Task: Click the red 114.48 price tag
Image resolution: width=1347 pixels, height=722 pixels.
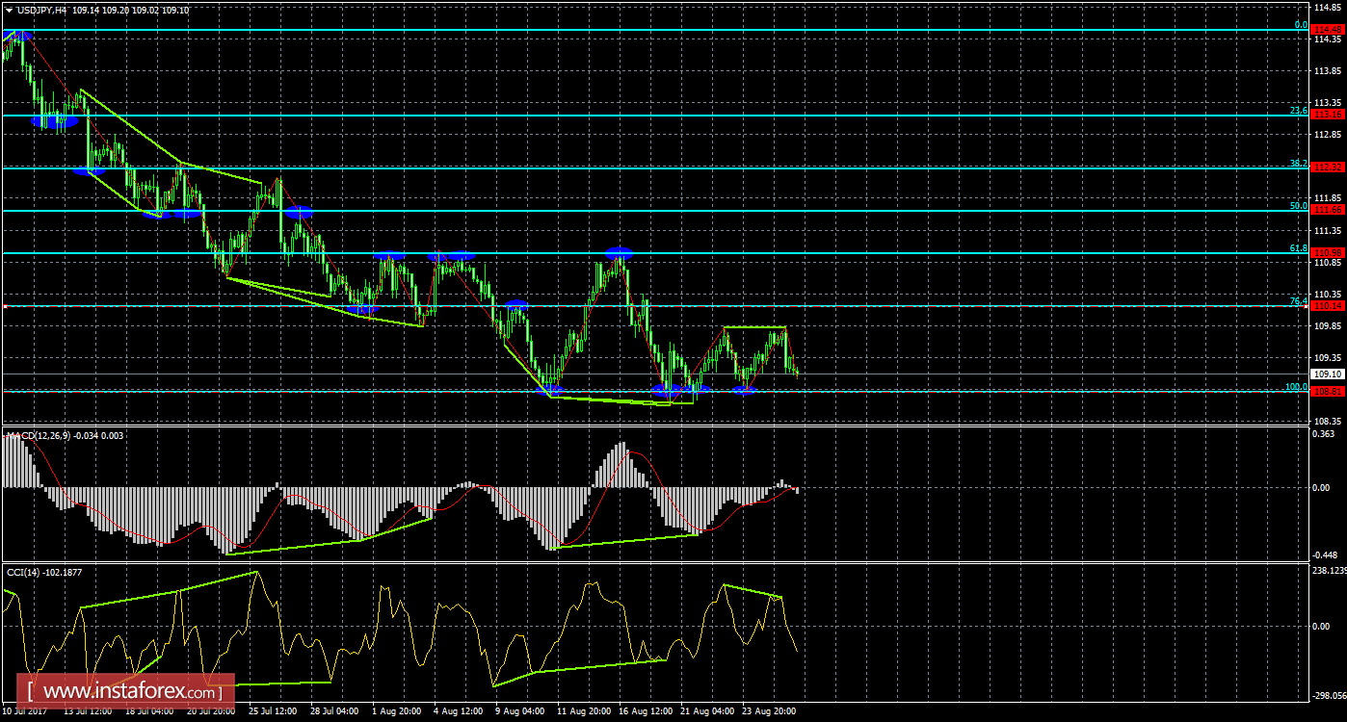Action: (x=1329, y=30)
